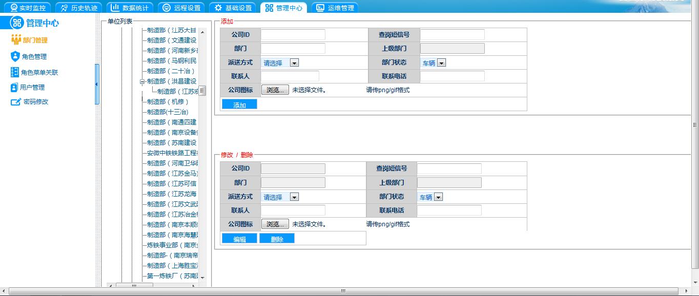Select 制造部（机修） in the unit tree
The width and height of the screenshot is (699, 296).
coord(168,102)
